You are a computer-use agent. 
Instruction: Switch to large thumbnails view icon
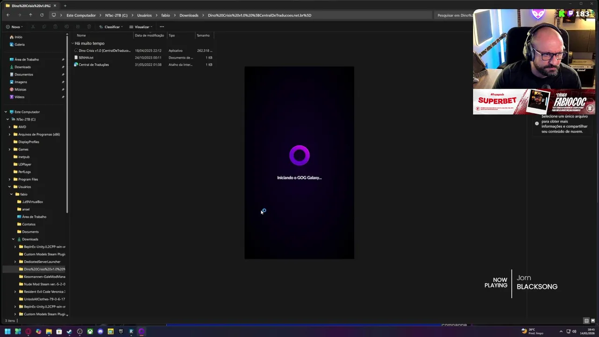point(592,321)
